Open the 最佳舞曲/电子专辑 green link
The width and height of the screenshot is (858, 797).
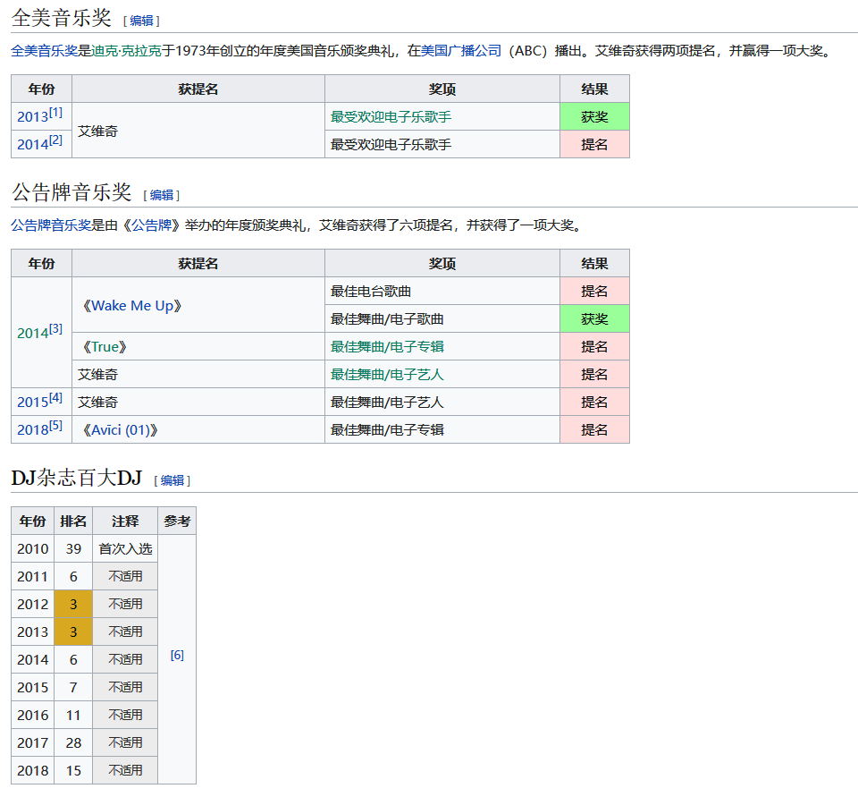pos(387,347)
